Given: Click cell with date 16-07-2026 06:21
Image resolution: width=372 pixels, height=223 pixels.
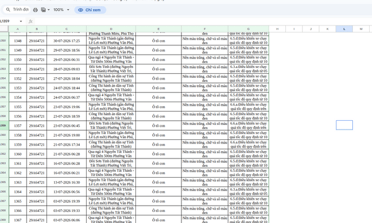Looking at the screenshot, I should point(67,172).
